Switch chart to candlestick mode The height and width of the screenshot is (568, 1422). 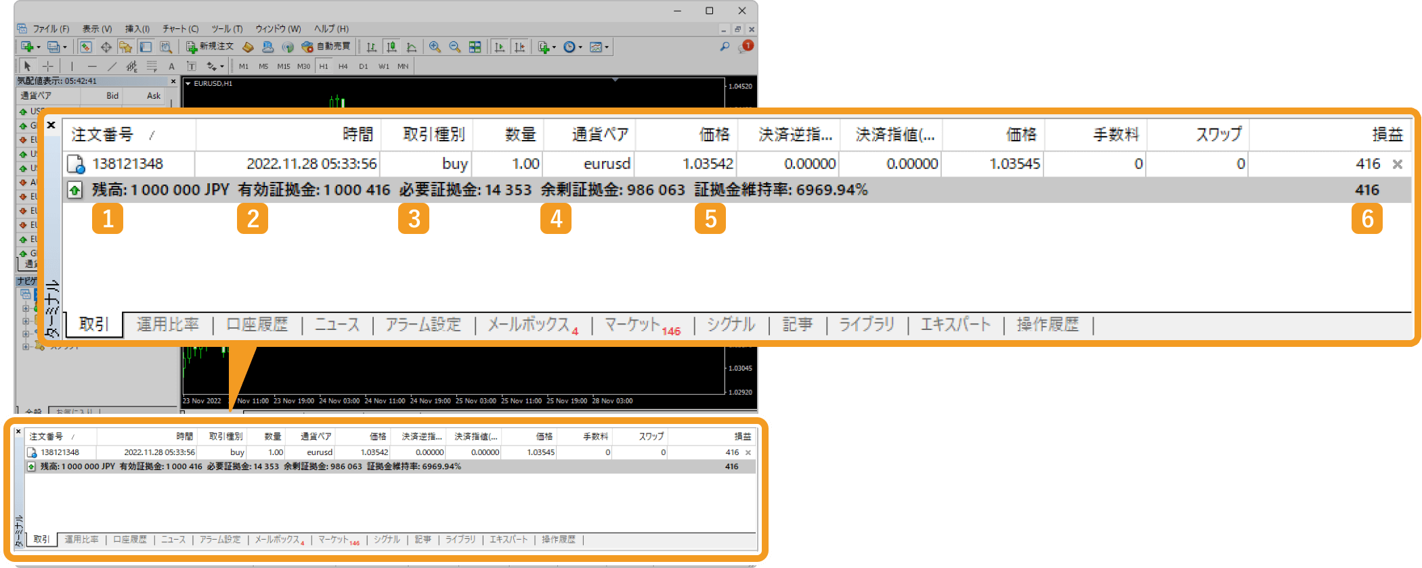391,47
